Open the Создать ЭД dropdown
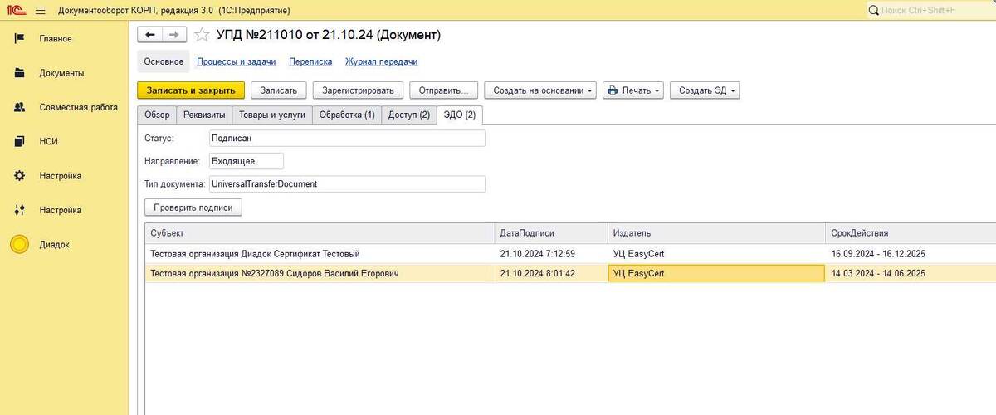The width and height of the screenshot is (996, 415). pos(705,90)
